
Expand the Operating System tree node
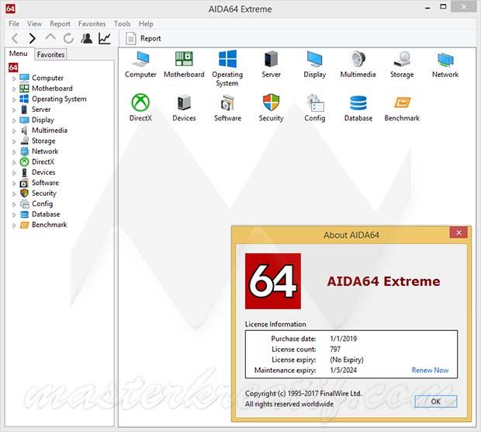click(14, 99)
